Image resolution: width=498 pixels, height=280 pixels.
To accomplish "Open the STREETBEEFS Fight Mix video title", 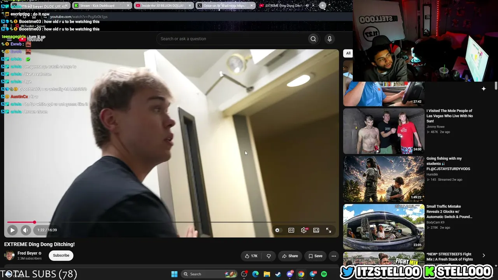I will click(x=450, y=257).
